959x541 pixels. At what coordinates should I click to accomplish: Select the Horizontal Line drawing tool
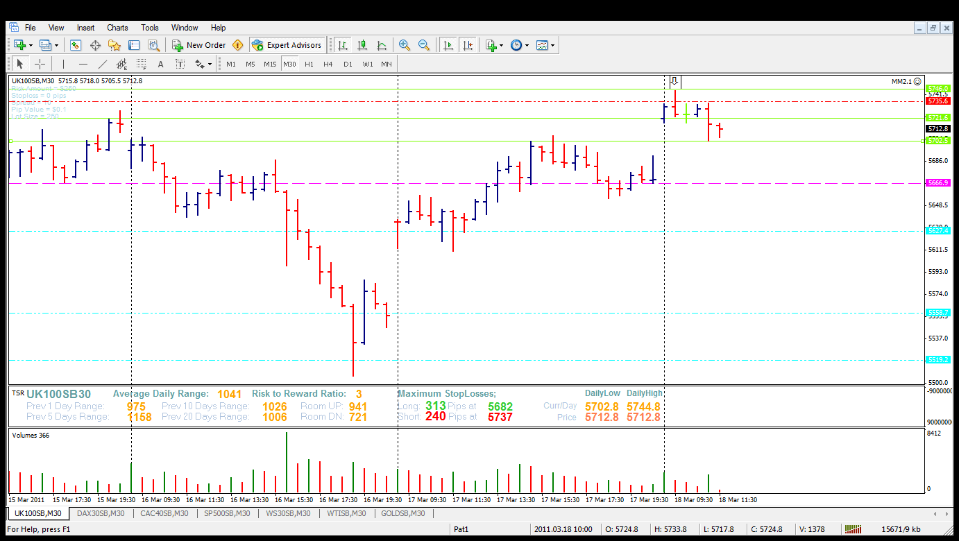[83, 64]
